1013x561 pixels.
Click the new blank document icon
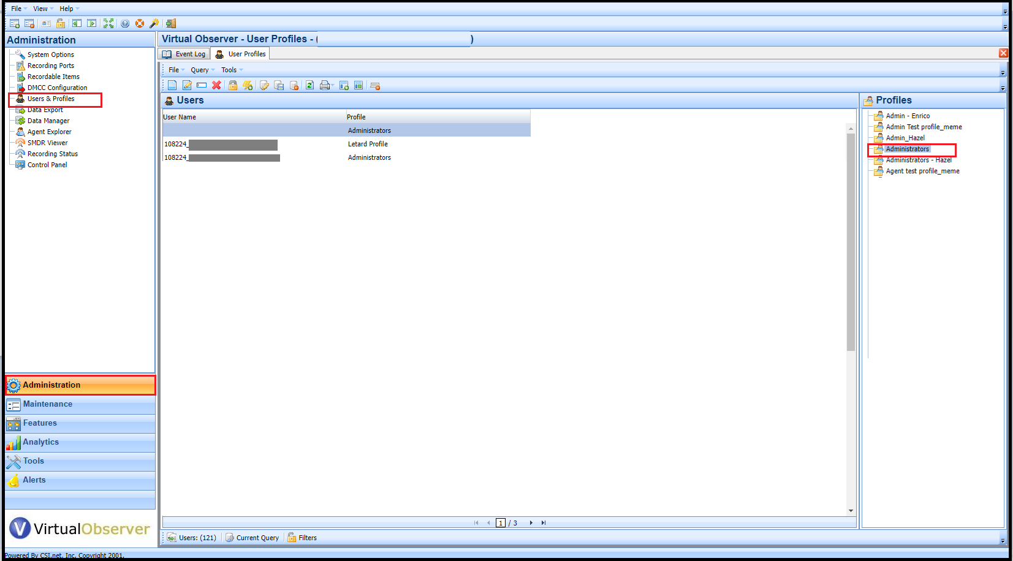click(172, 85)
